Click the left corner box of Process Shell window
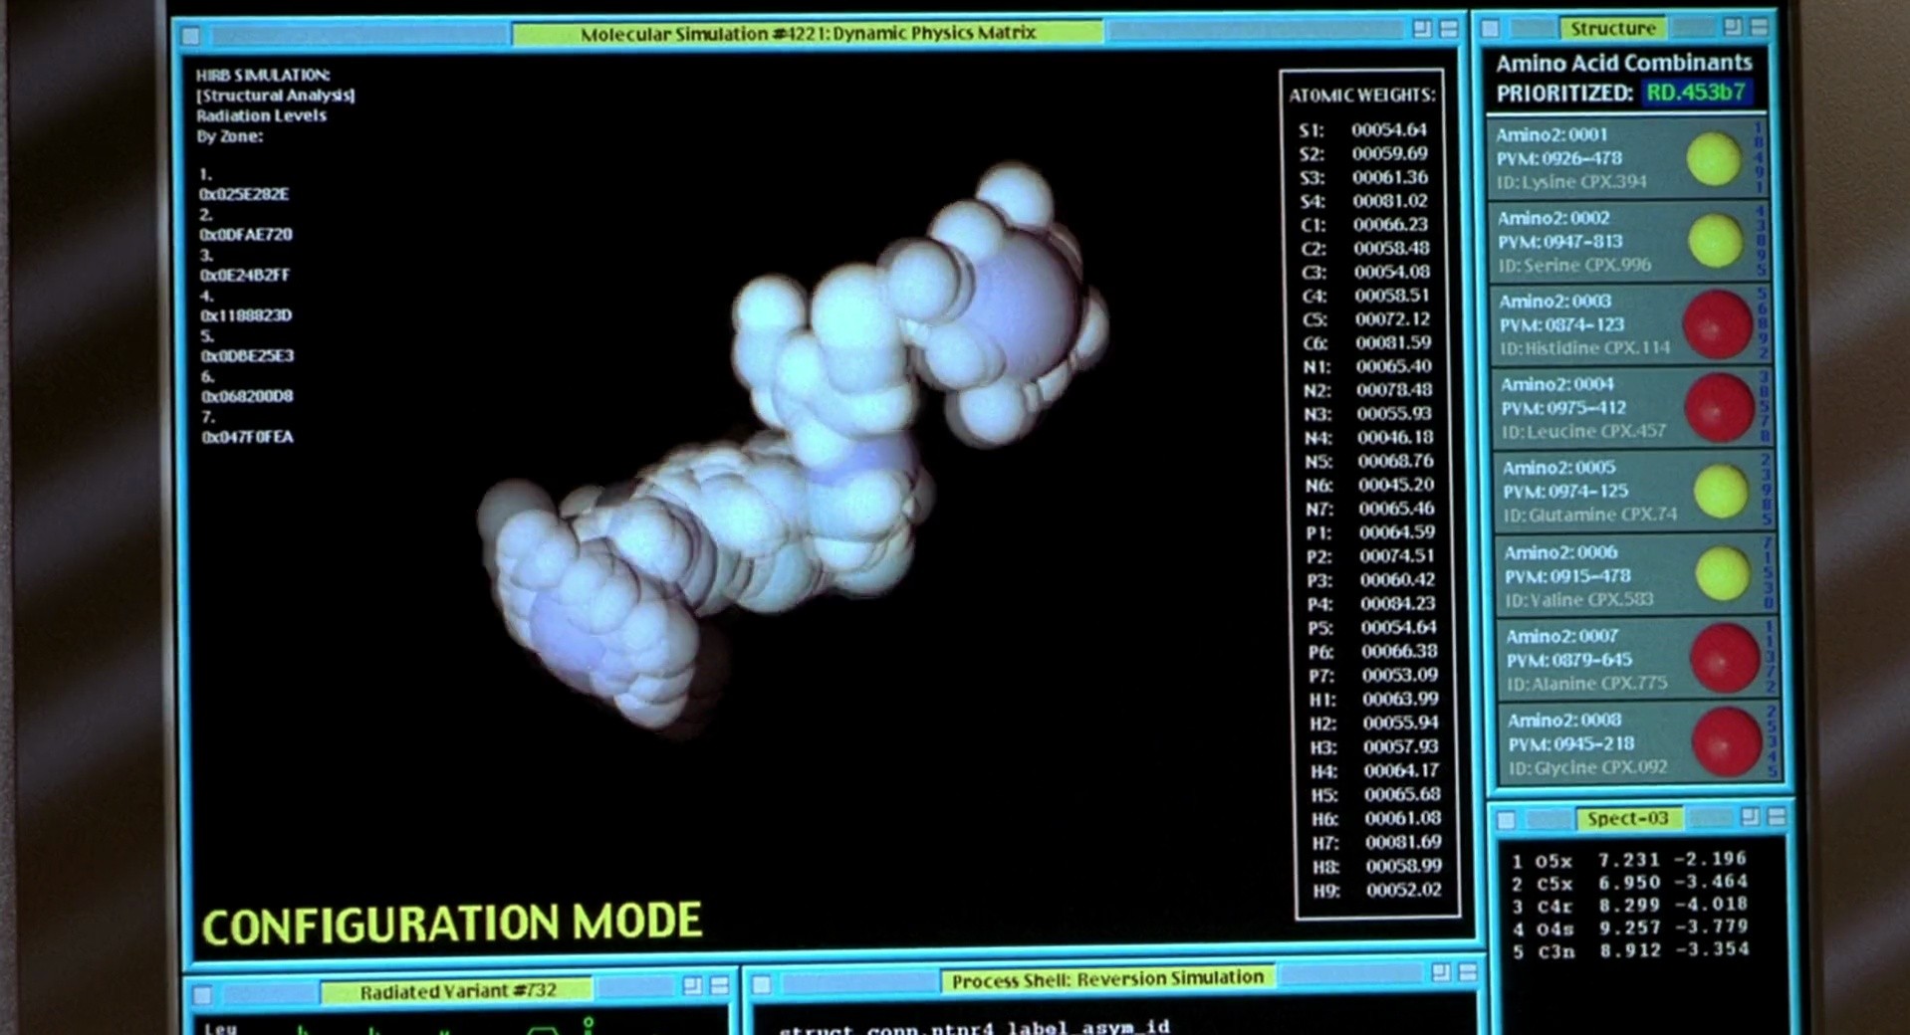 (x=762, y=985)
